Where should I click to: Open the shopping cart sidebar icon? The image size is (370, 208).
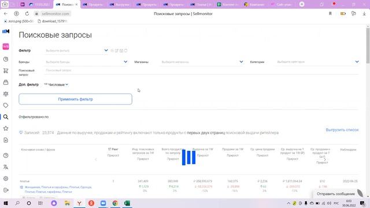coord(6,70)
